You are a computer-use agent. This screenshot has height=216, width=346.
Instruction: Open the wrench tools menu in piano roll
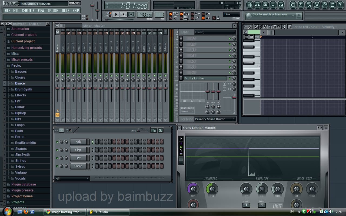250,27
